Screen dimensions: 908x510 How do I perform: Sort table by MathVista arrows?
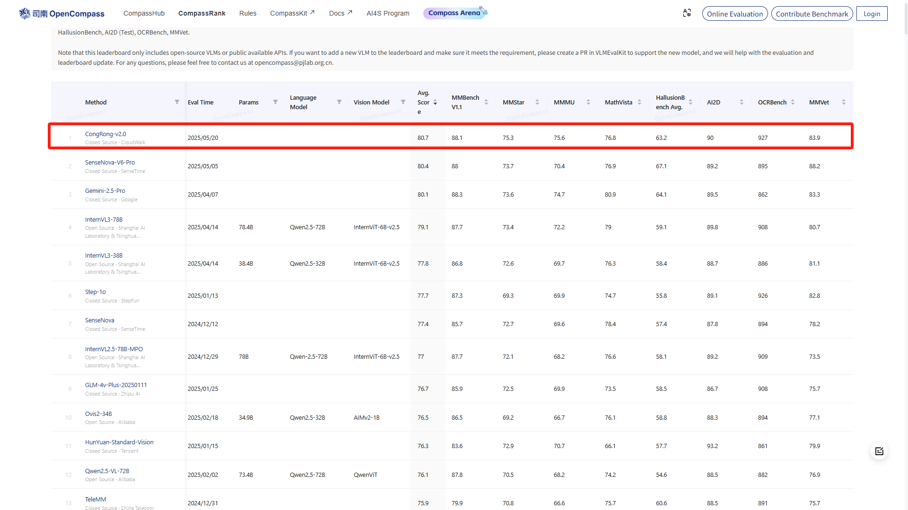[639, 102]
